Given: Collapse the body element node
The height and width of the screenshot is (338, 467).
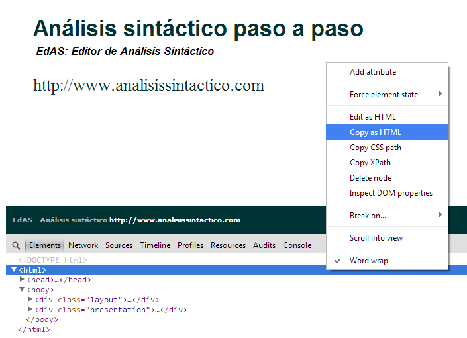Looking at the screenshot, I should 22,290.
